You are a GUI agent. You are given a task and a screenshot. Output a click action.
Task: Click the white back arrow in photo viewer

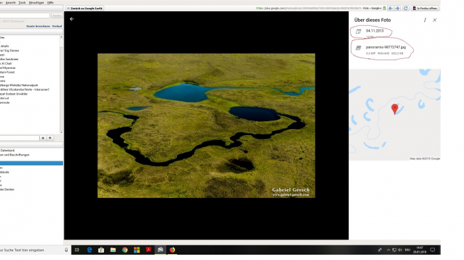pyautogui.click(x=72, y=19)
